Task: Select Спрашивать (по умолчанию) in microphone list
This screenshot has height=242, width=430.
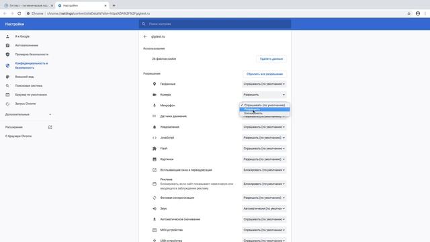Action: point(265,105)
